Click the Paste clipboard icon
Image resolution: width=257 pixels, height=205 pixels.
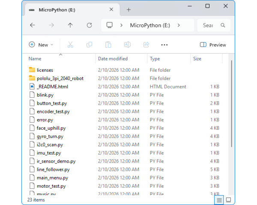(x=108, y=44)
